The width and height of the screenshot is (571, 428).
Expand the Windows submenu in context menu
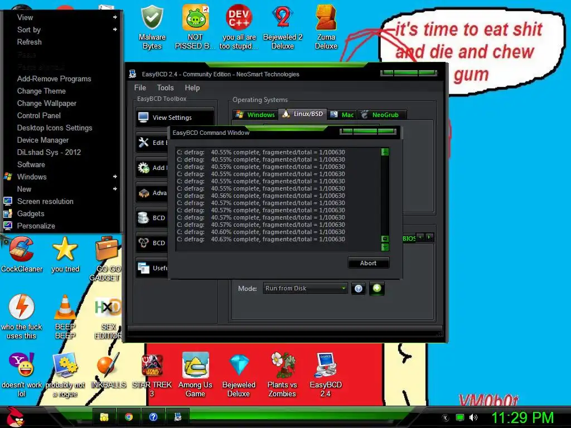(62, 177)
